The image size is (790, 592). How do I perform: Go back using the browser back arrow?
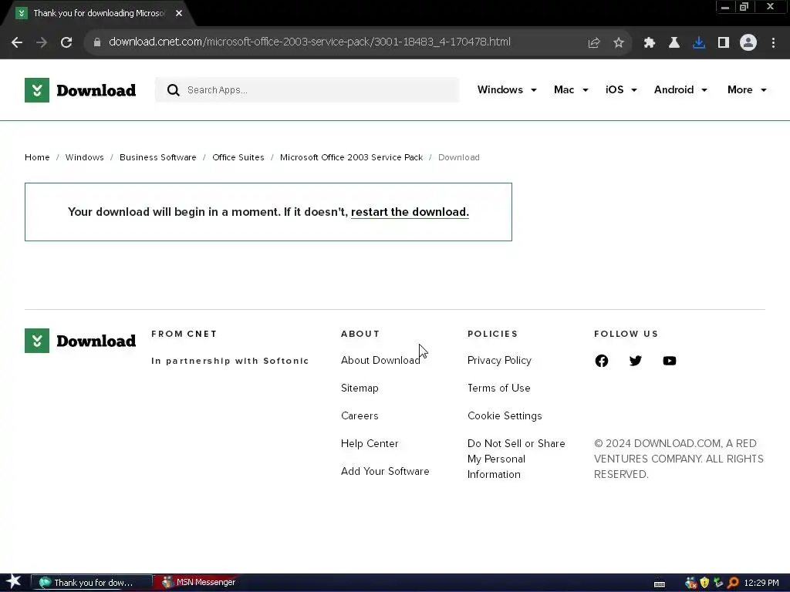[x=17, y=42]
